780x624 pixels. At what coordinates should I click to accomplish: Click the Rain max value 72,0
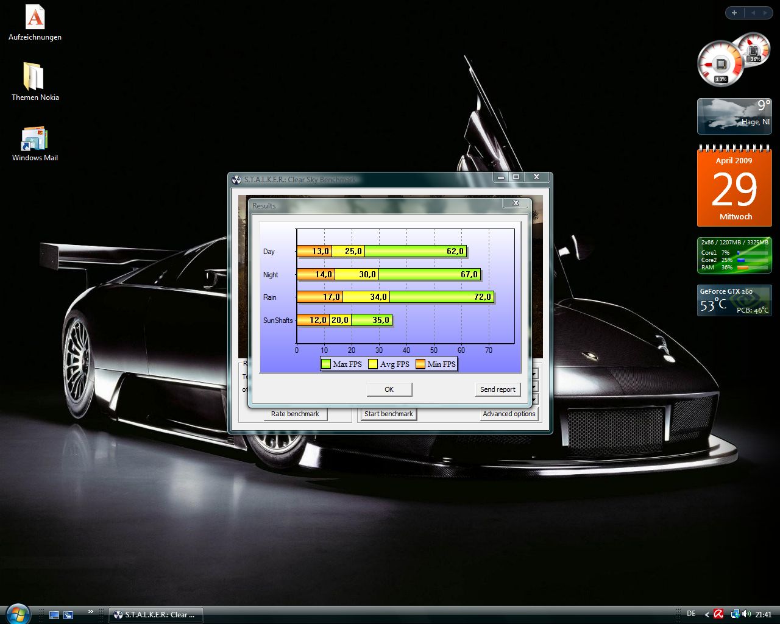tap(483, 297)
